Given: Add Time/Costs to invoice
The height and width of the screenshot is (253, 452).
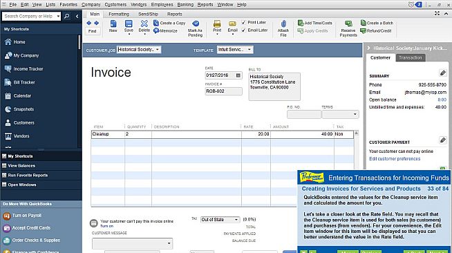Looking at the screenshot, I should [314, 23].
